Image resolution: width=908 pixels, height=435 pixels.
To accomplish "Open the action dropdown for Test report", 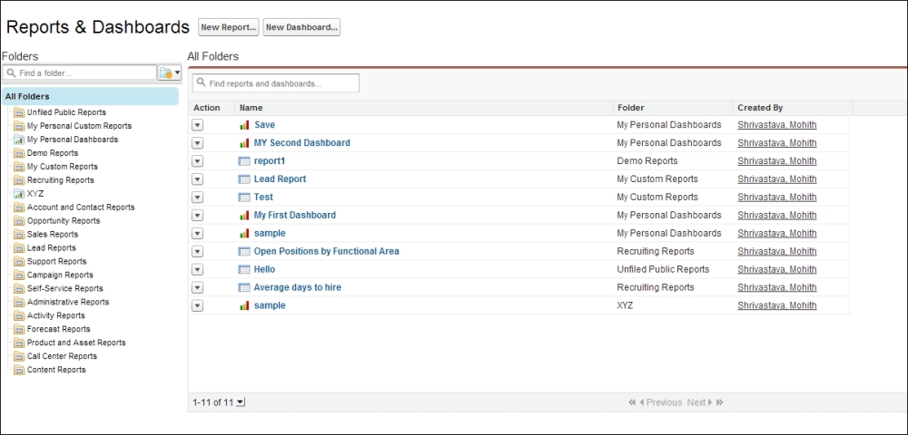I will (198, 198).
